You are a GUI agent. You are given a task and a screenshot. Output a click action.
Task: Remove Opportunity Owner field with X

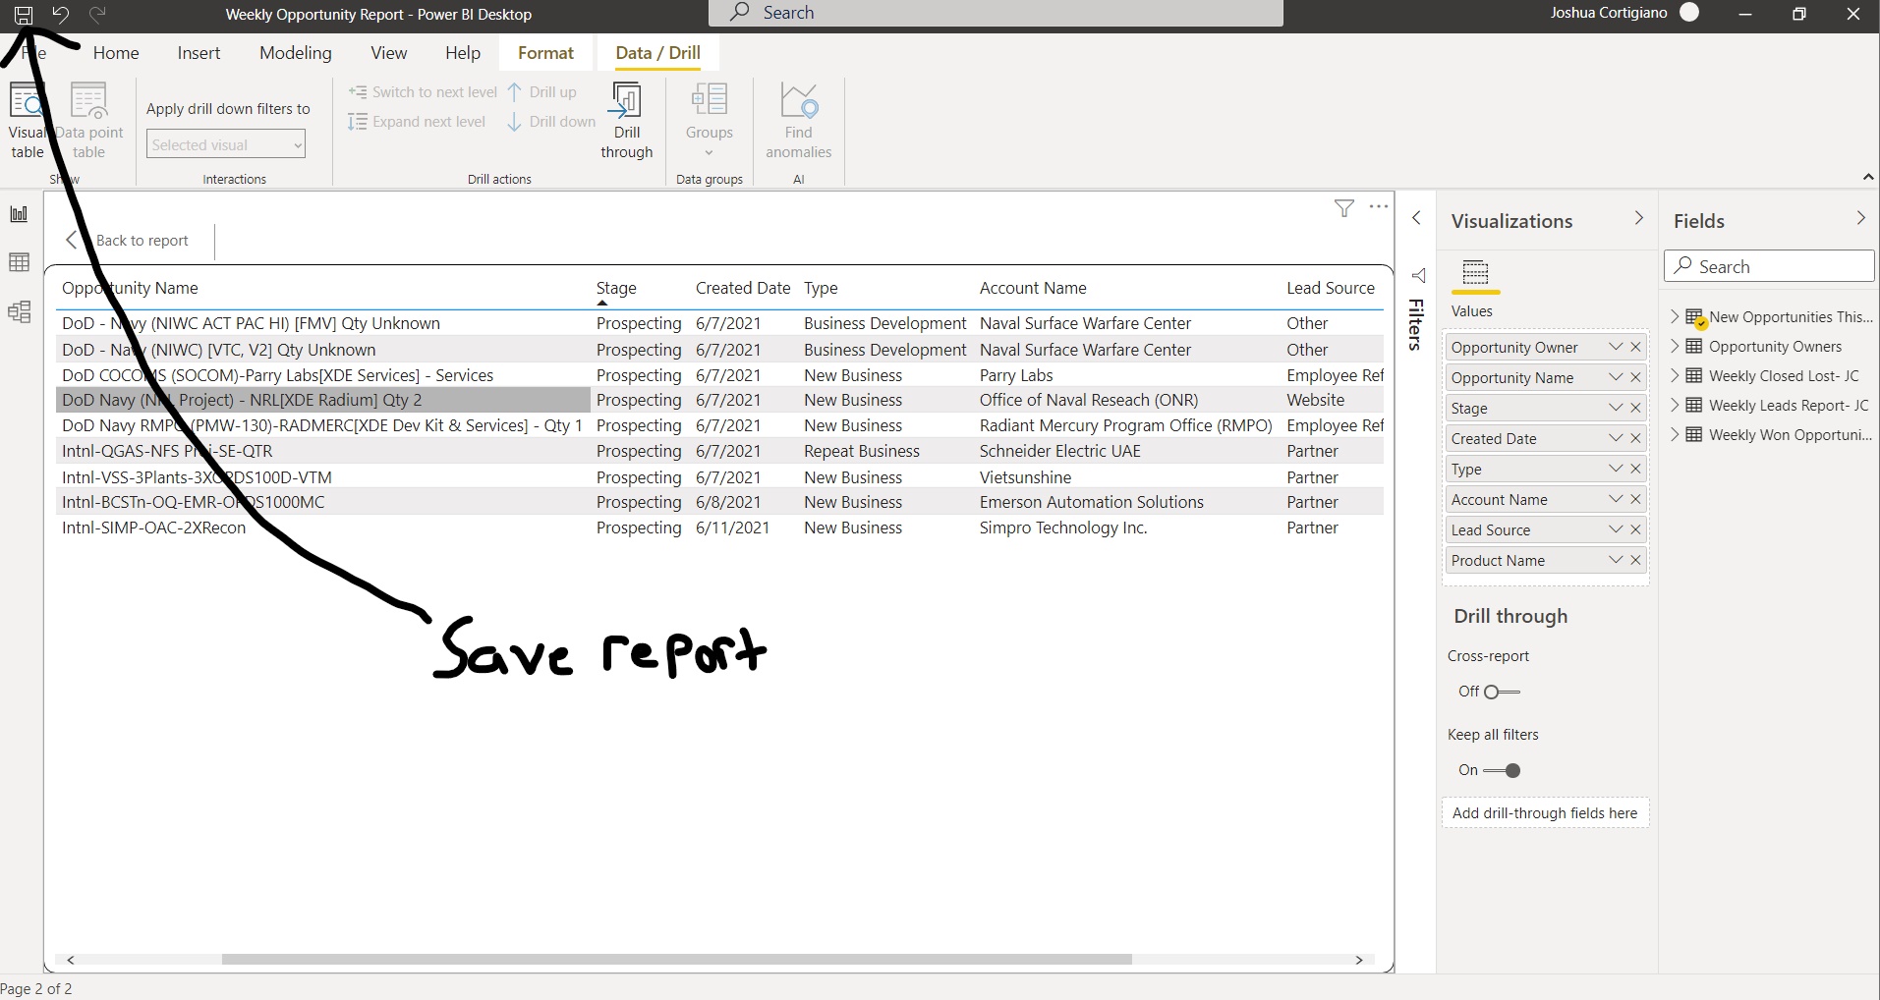pos(1635,347)
